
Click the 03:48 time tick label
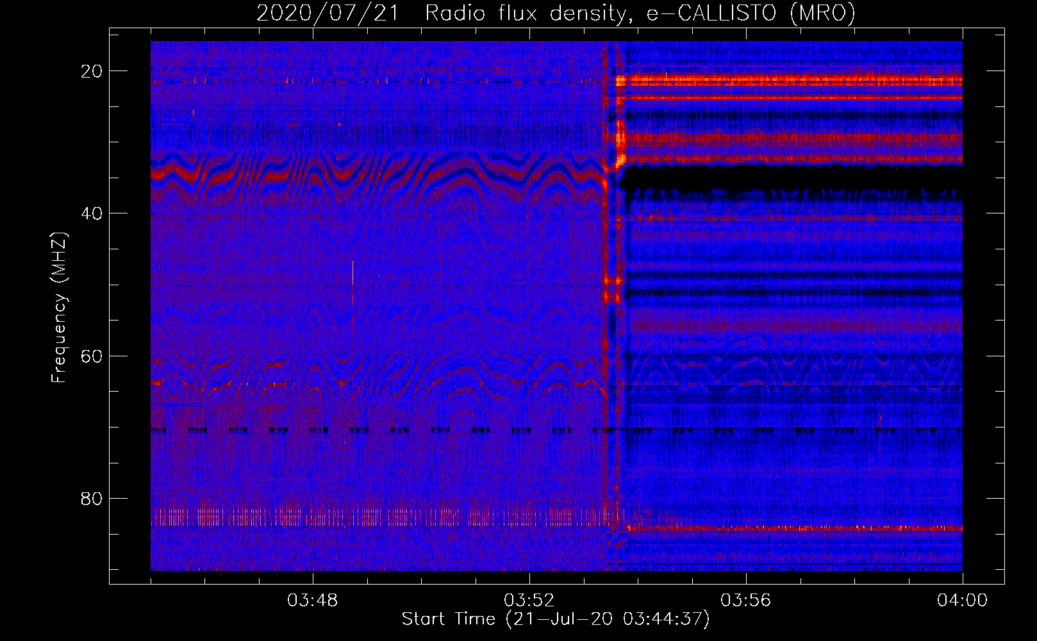[313, 601]
